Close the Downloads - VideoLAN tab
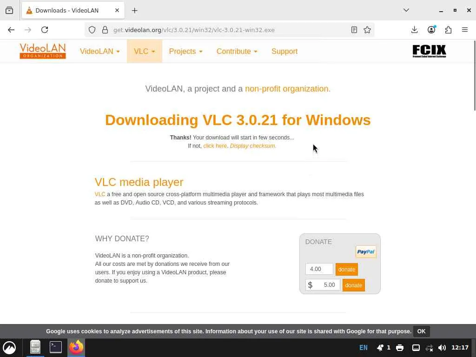 117,10
